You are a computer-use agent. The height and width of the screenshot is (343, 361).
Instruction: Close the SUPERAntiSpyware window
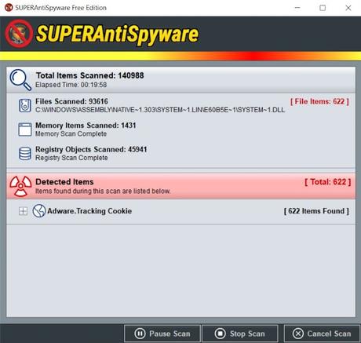tap(348, 8)
